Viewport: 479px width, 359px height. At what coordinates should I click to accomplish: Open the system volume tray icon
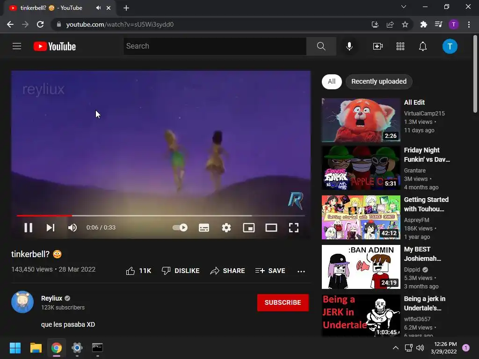tap(420, 348)
